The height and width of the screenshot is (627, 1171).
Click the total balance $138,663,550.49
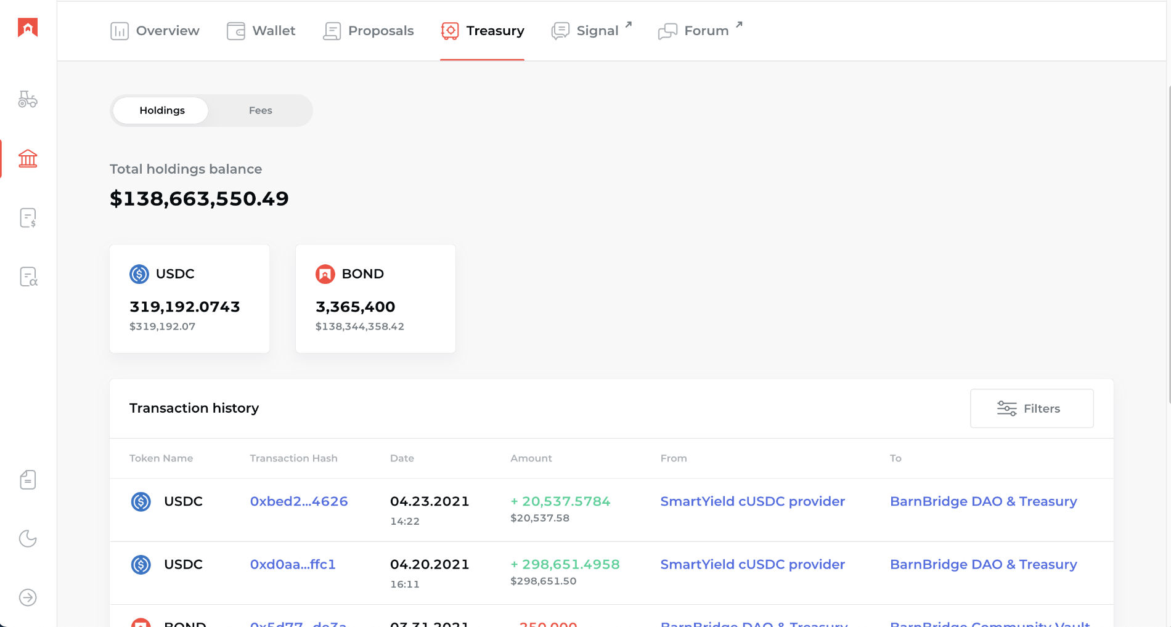[199, 198]
